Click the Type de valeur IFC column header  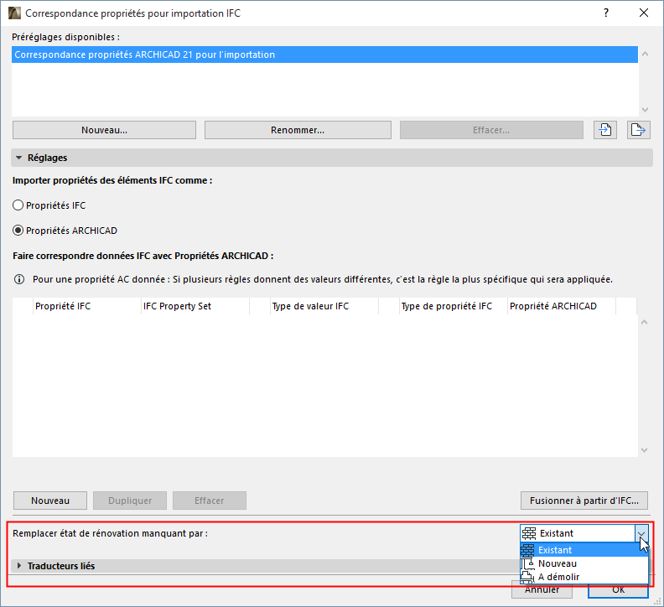point(324,306)
